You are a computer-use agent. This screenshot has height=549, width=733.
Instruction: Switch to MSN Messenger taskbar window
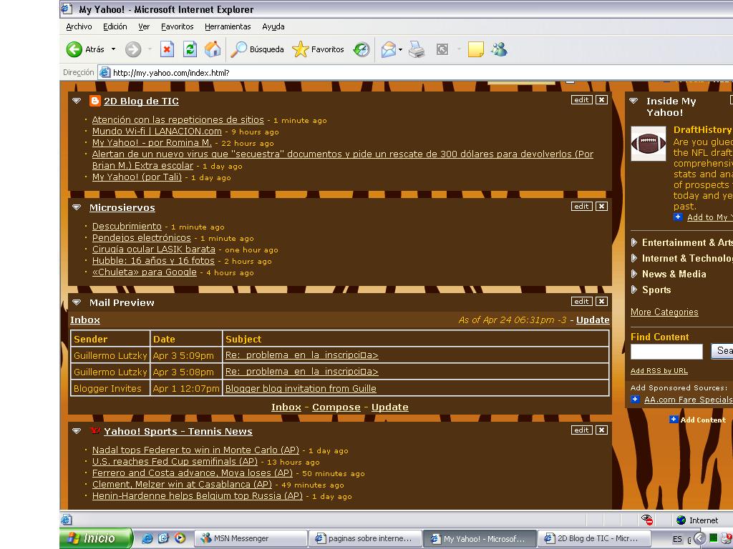click(251, 539)
